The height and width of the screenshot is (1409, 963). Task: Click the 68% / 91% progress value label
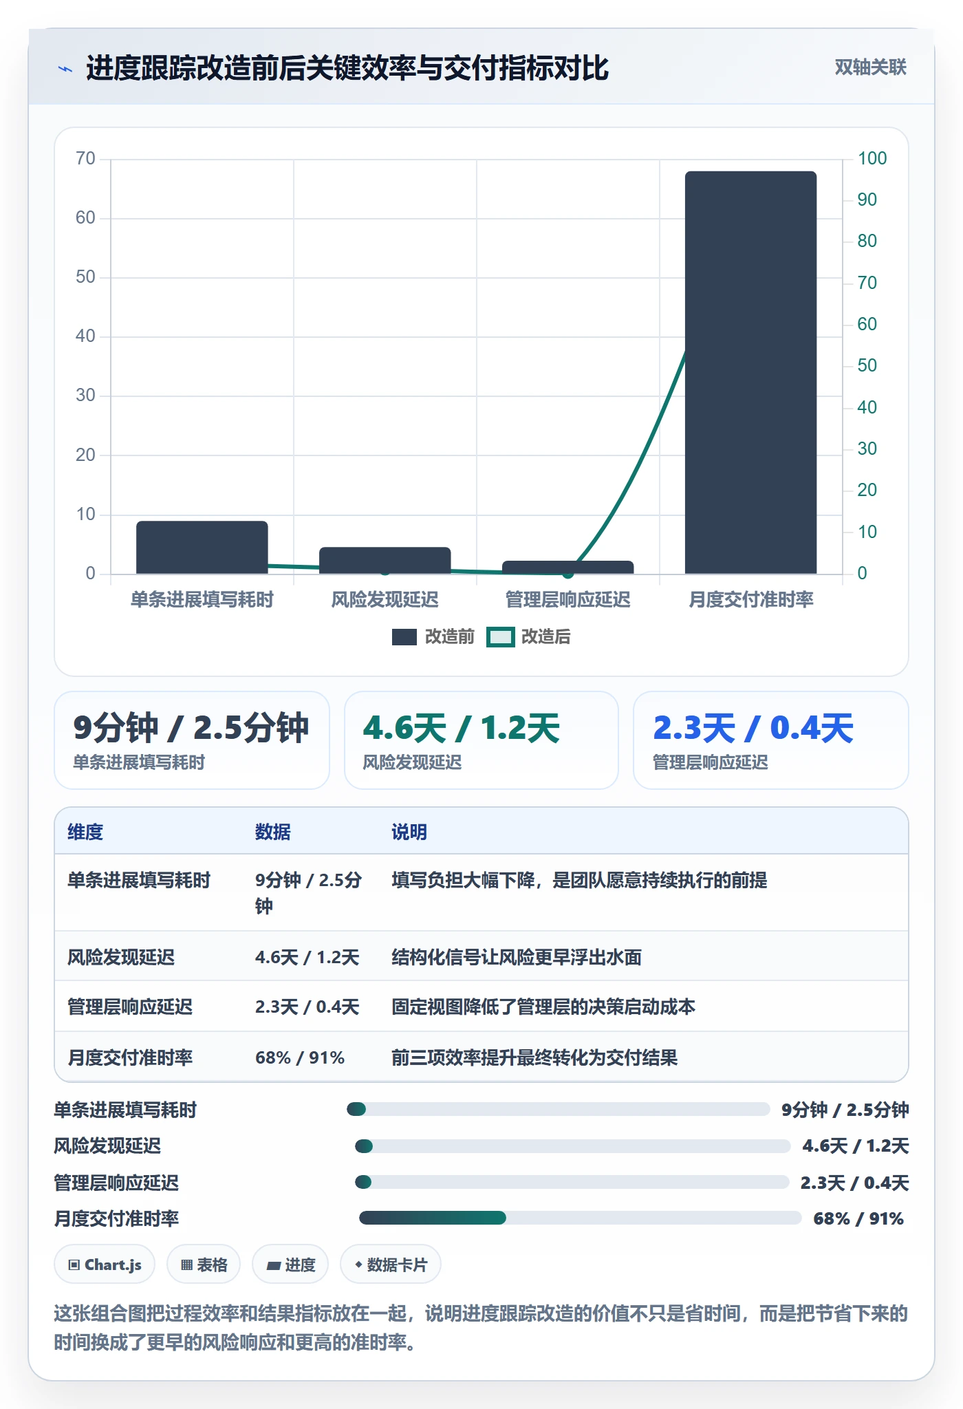[858, 1218]
